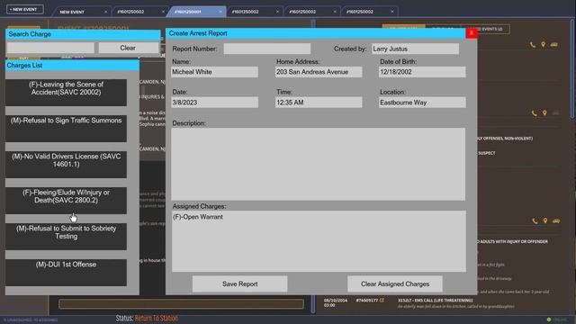Click location pin above the non-violent offenses event
576x324 pixels.
coord(544,112)
